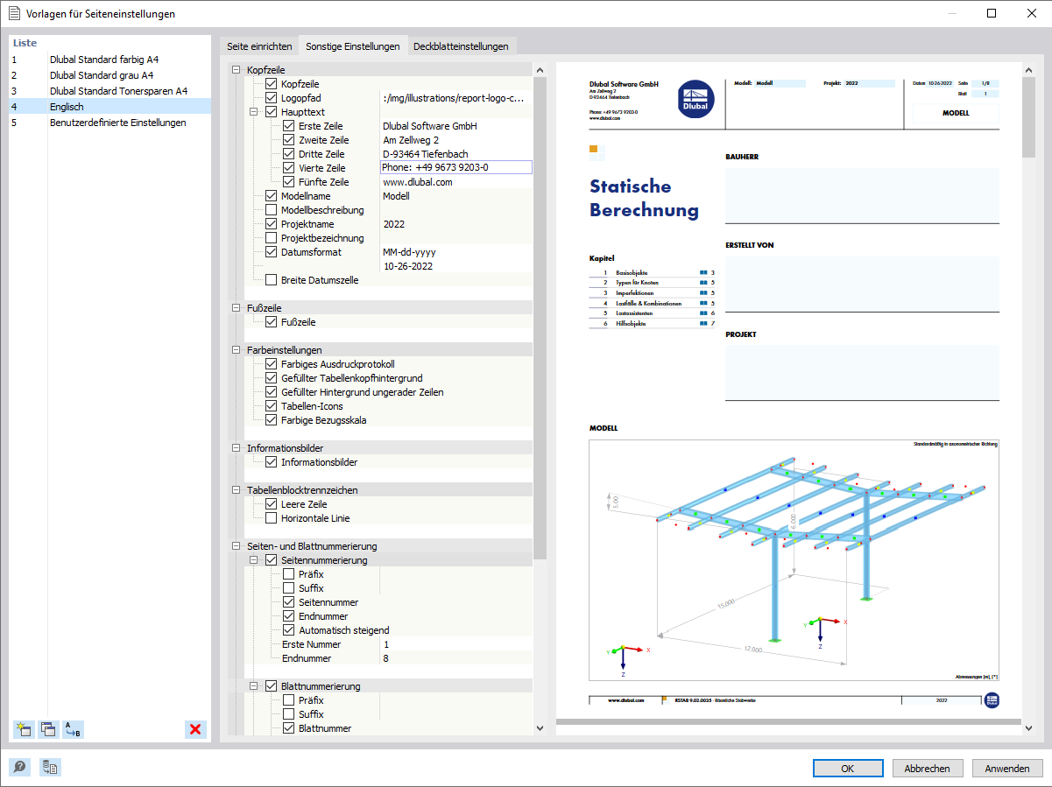Select Dlubal Standard farbig A4 template

pos(110,60)
